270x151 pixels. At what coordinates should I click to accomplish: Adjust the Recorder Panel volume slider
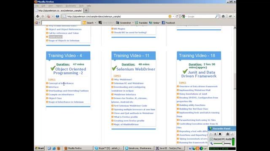223,143
